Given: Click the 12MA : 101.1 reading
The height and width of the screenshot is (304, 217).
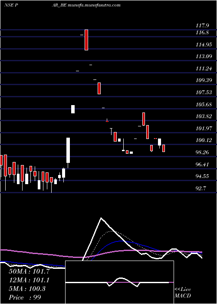Looking at the screenshot, I should tap(29, 280).
